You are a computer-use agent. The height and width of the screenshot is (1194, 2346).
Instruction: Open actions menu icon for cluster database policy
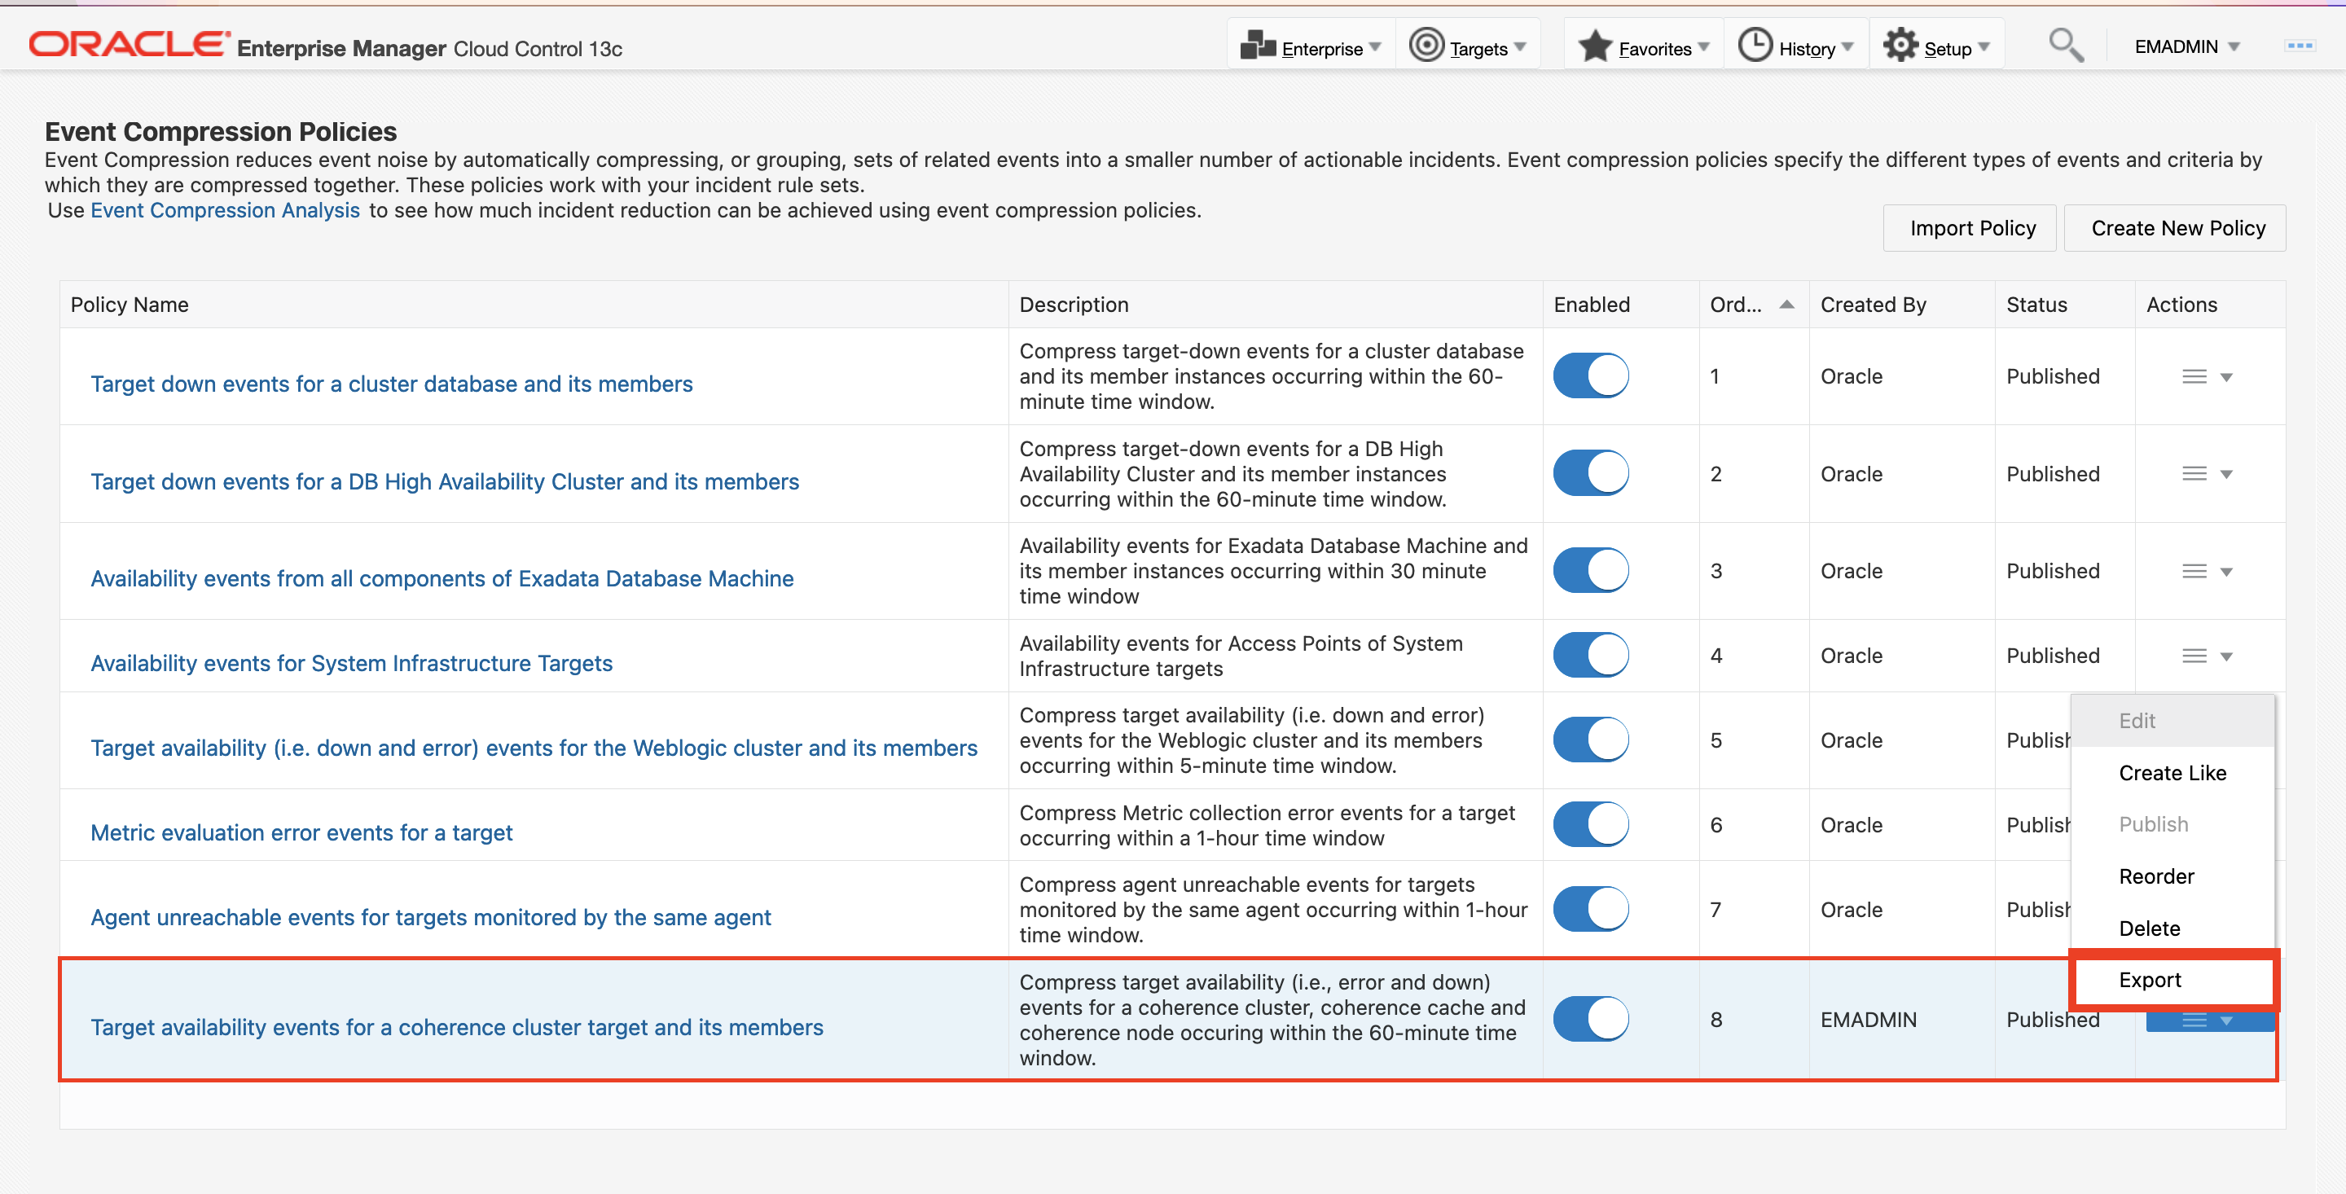(x=2194, y=377)
